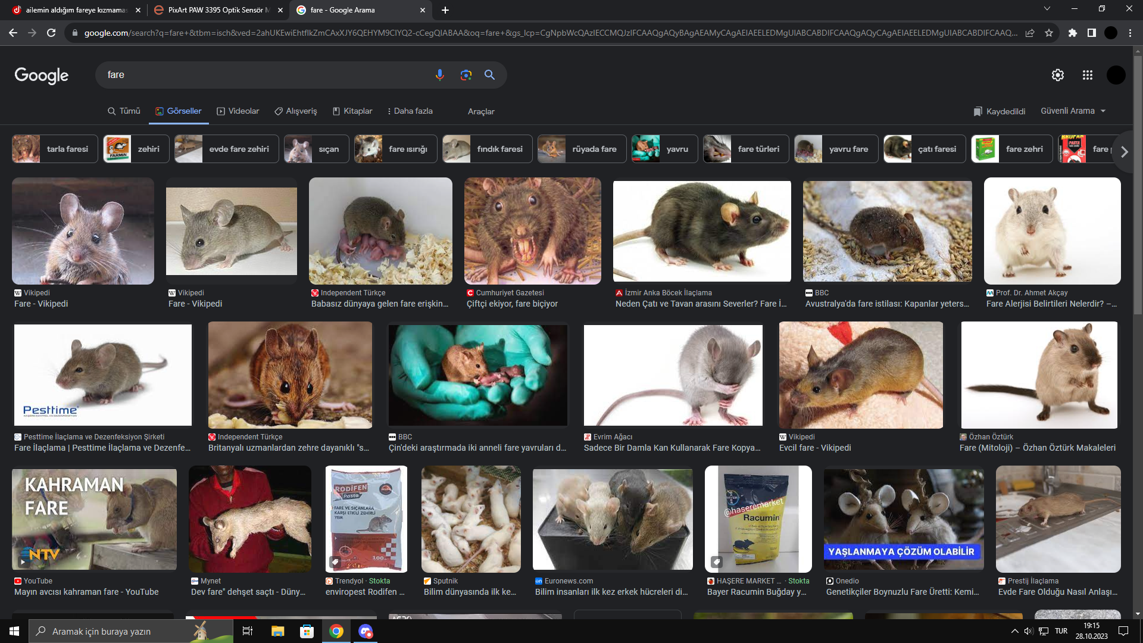Click the browser address bar

(550, 33)
